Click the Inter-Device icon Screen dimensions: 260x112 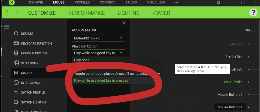16,83
